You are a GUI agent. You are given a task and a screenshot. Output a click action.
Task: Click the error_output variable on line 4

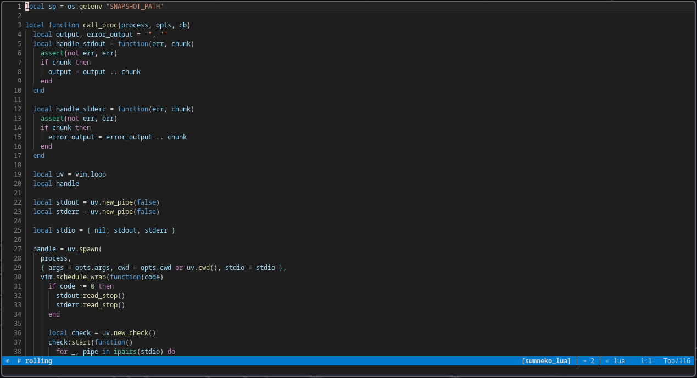110,35
